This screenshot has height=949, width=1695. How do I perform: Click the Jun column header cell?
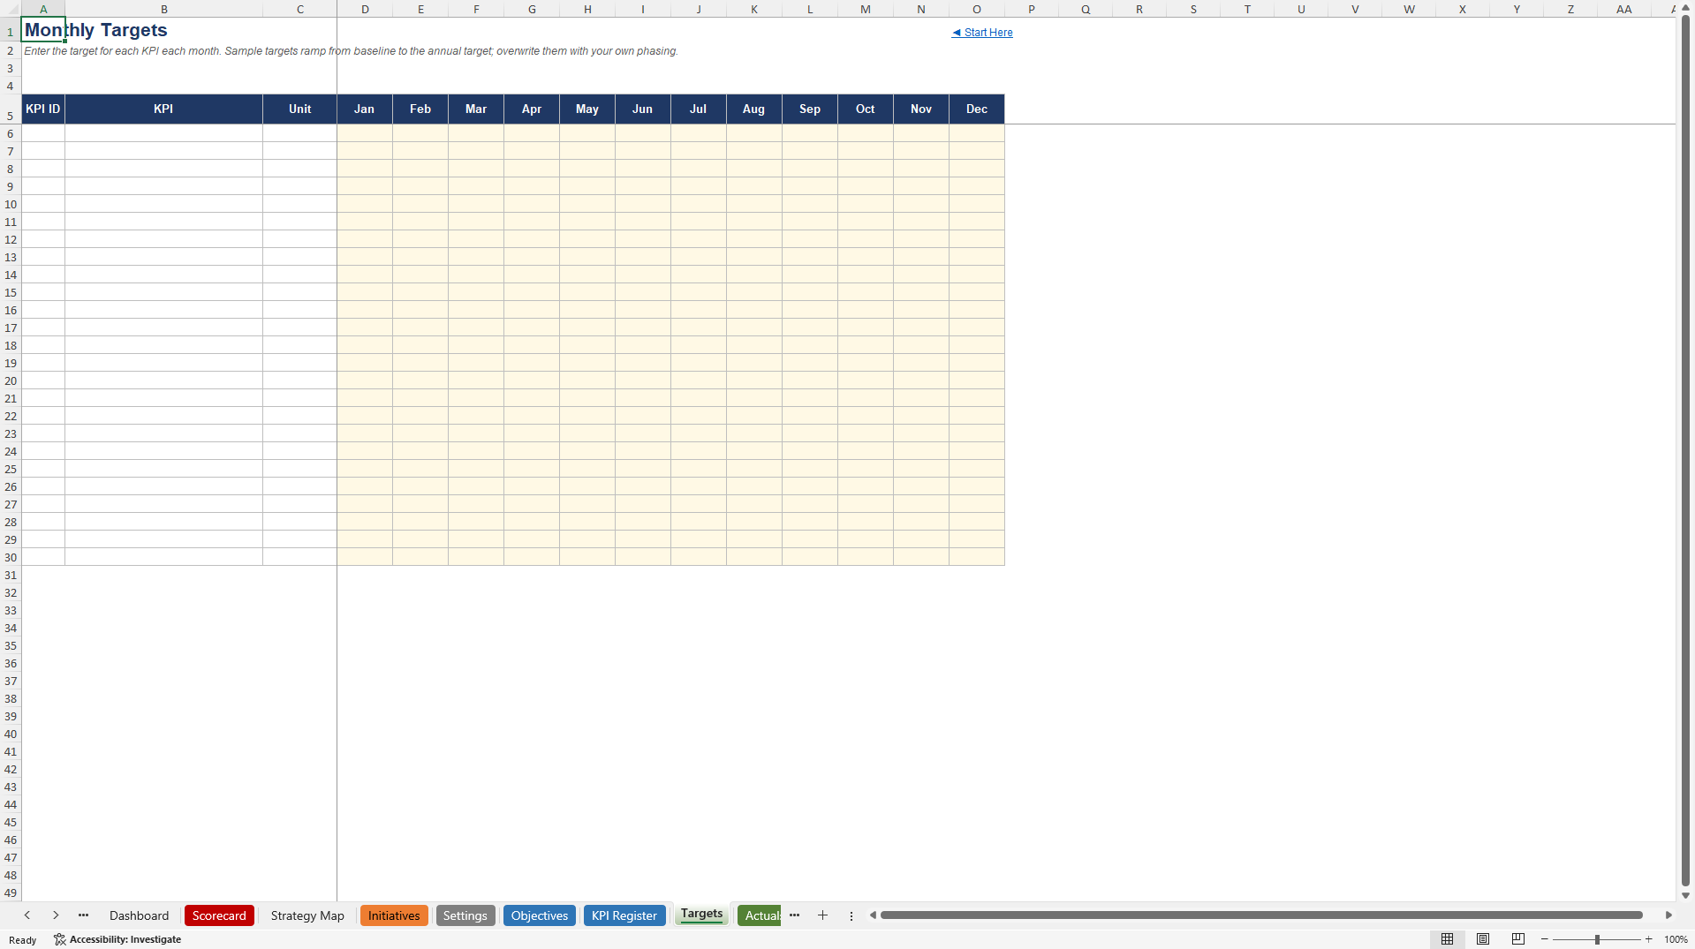coord(643,109)
